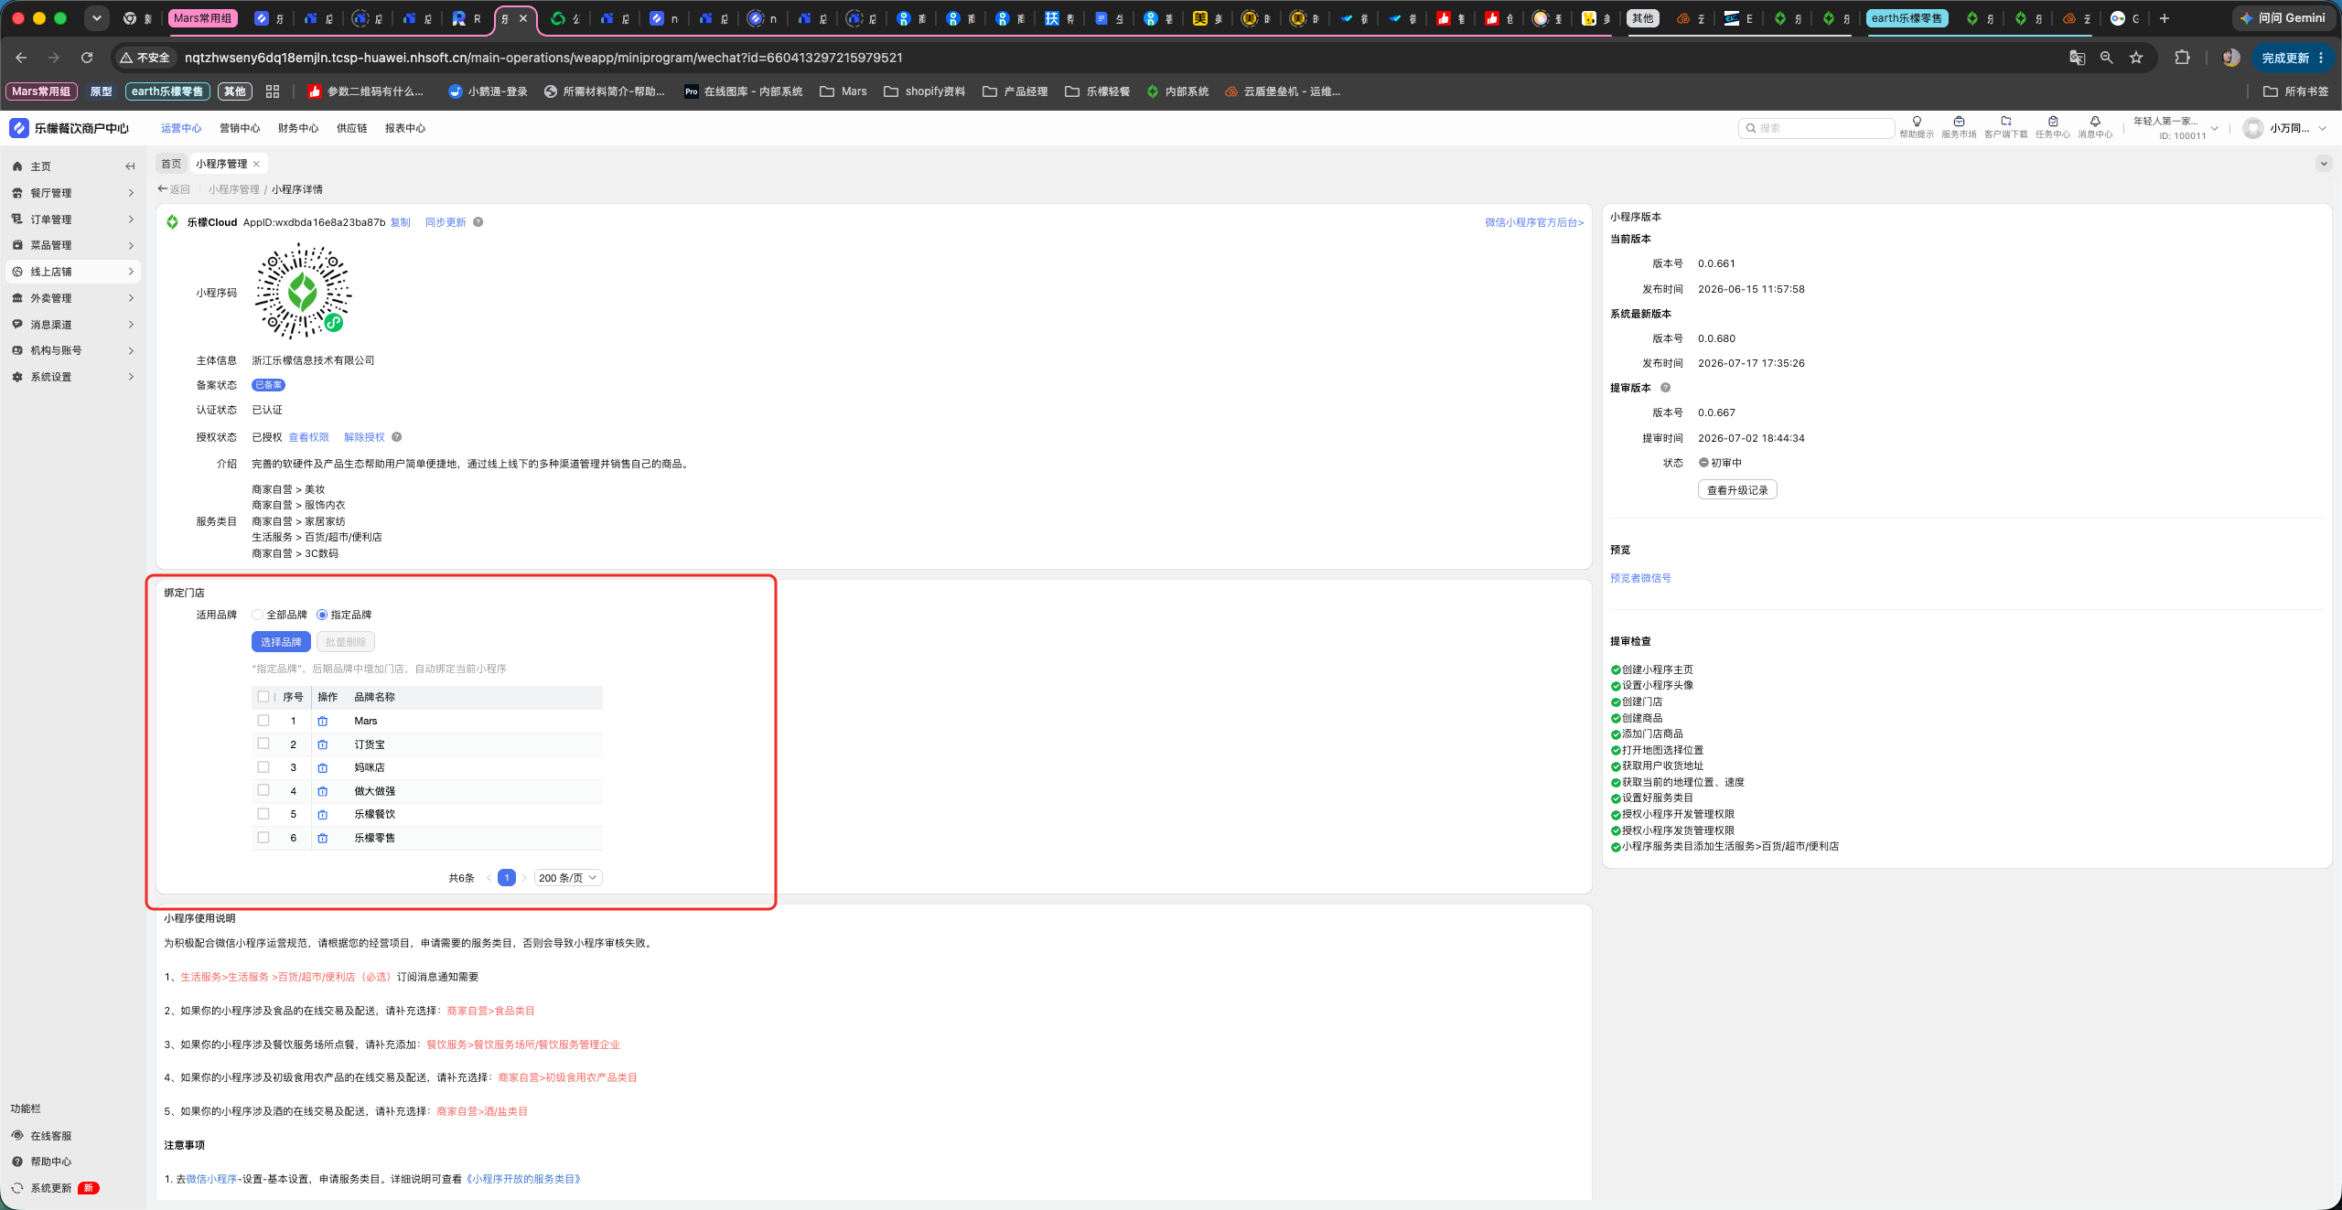2342x1210 pixels.
Task: Open the merchant switcher dropdown 年轻人第一家
Action: pyautogui.click(x=2176, y=128)
